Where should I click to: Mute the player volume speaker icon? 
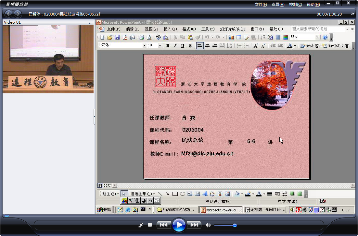point(208,225)
